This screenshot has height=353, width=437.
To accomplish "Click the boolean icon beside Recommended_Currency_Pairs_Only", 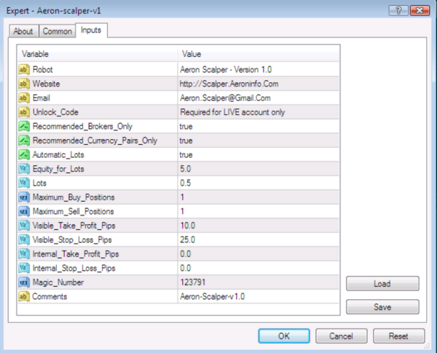I will click(24, 140).
